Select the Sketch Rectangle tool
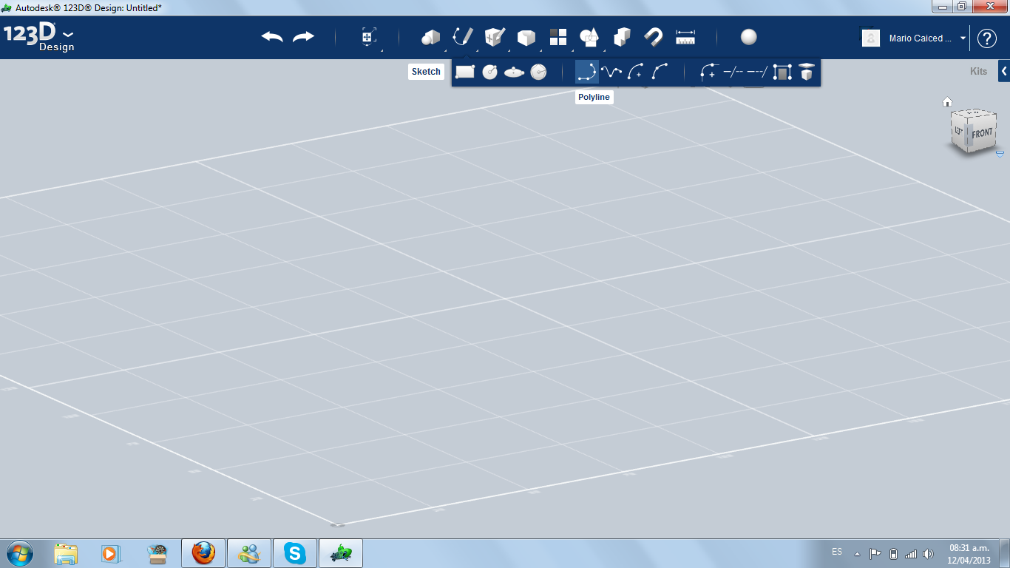 tap(465, 72)
